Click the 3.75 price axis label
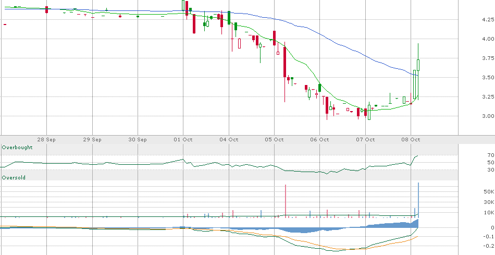This screenshot has width=495, height=255. [488, 58]
